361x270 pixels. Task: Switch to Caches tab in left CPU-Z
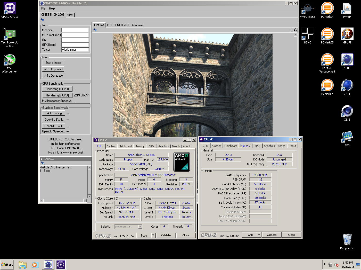111,146
